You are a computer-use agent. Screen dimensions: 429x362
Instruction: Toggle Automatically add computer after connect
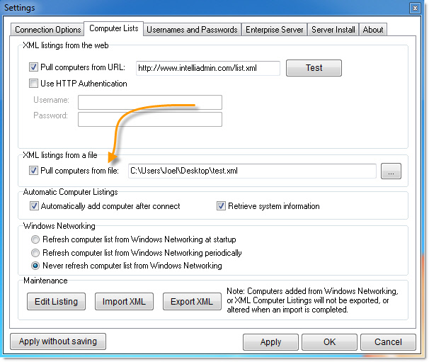34,206
